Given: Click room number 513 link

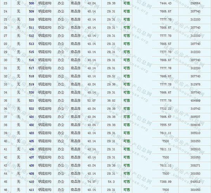Looking at the screenshot, I should click(31, 44).
